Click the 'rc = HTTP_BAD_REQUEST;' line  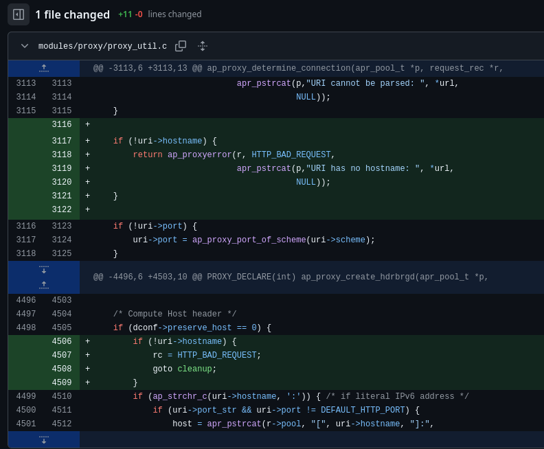coord(207,355)
